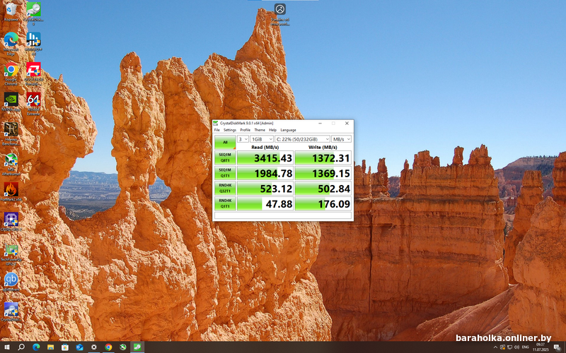566x353 pixels.
Task: Open the File menu in CrystalDiskMark
Action: [217, 130]
